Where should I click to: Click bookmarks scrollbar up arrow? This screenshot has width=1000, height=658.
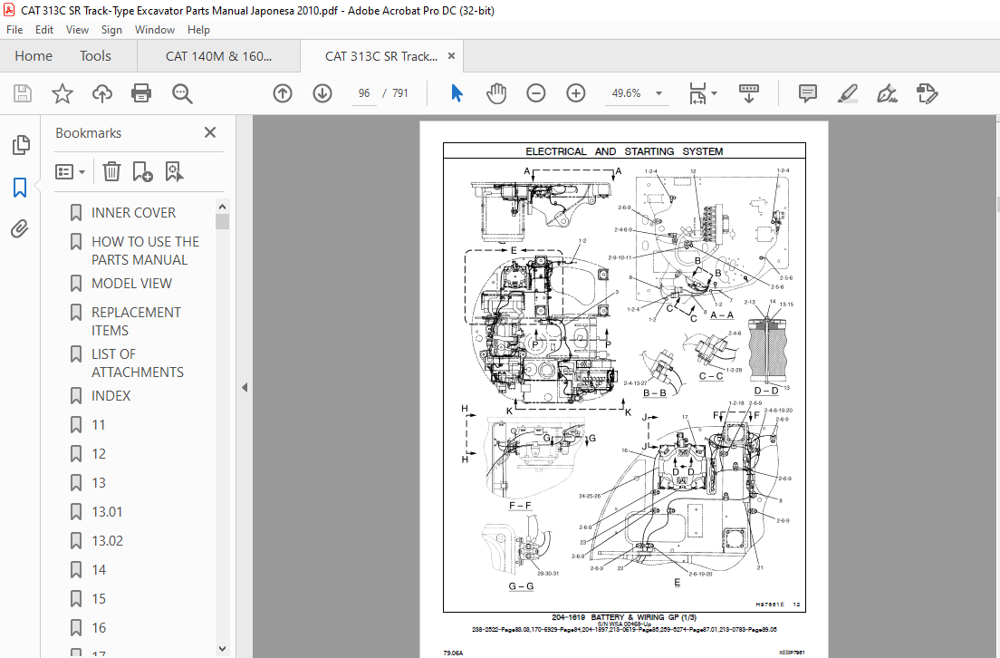[222, 207]
